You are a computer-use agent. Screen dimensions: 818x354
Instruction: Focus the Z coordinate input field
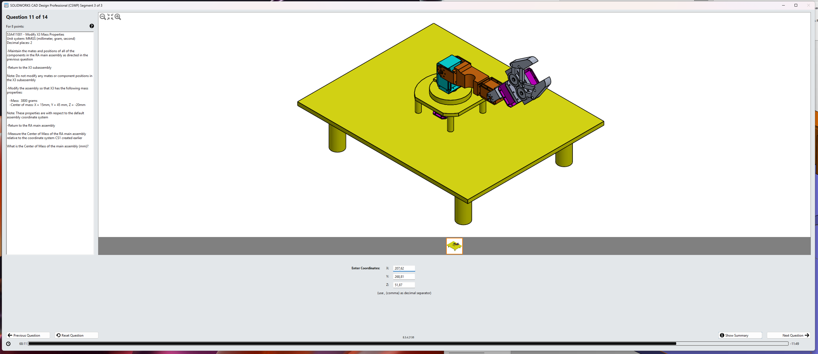404,285
